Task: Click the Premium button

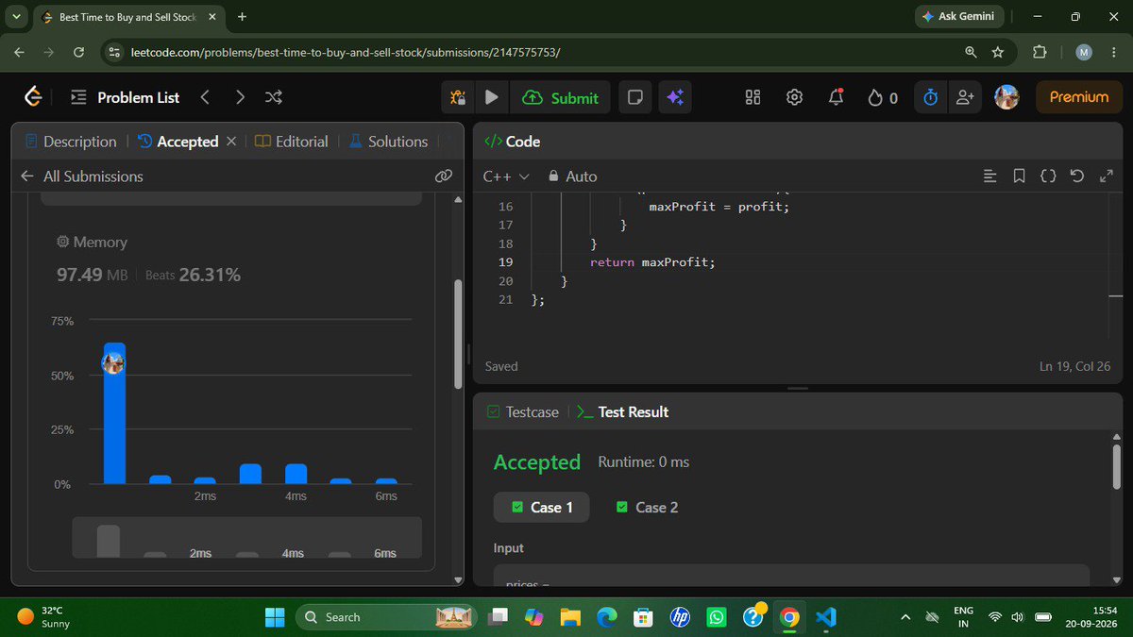Action: point(1078,96)
